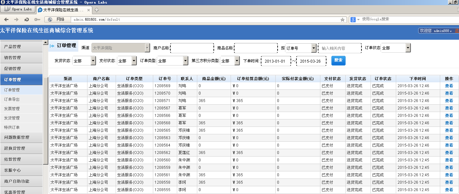The height and width of the screenshot is (194, 459).
Task: Select 发票管理 submenu item
Action: pos(21,108)
